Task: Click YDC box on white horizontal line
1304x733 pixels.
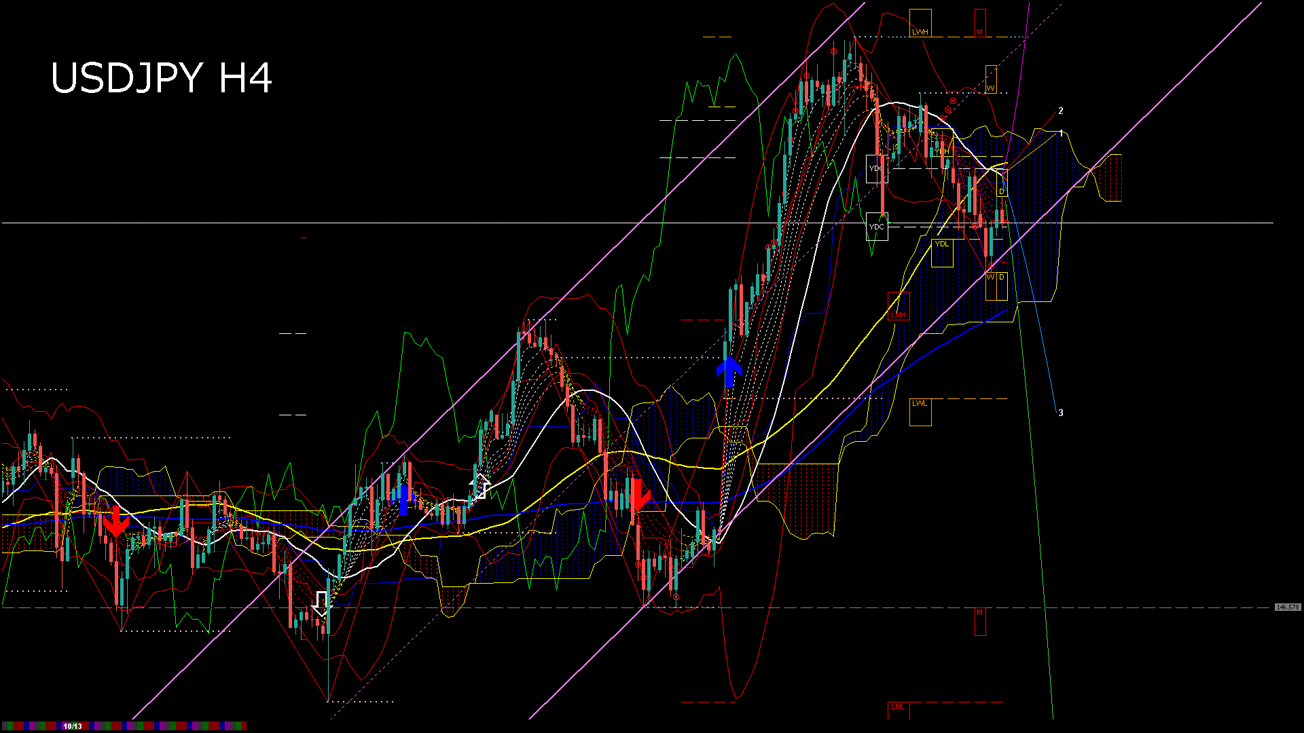Action: pos(877,227)
